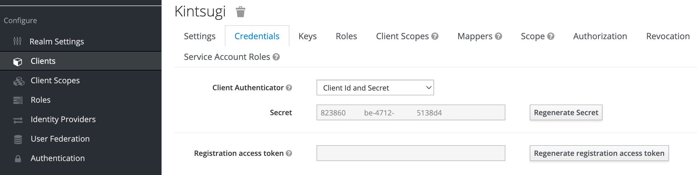Viewport: 697px width, 175px height.
Task: Click the User Federation database icon
Action: click(18, 139)
